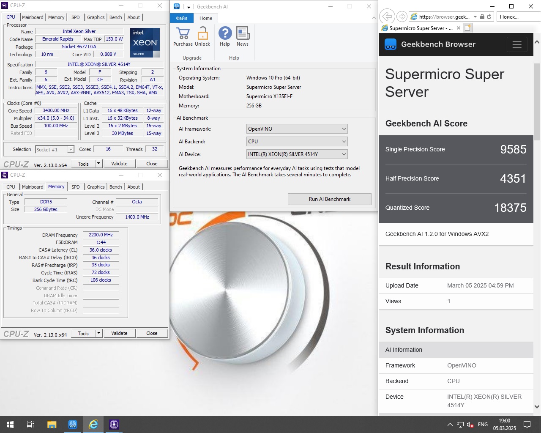This screenshot has width=541, height=433.
Task: Open the News icon in Geekbench ribbon
Action: [x=243, y=33]
